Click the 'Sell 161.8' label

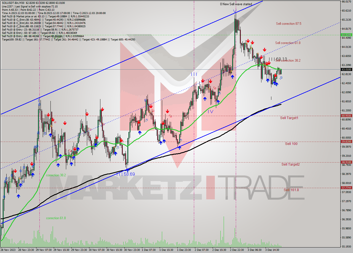pos(291,190)
